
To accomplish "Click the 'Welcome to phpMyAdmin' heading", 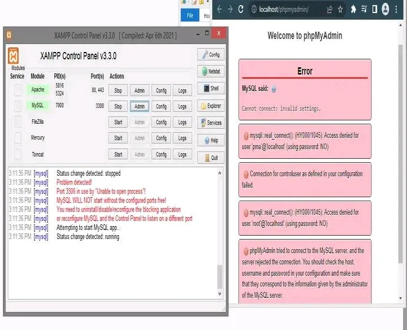I will [x=305, y=36].
